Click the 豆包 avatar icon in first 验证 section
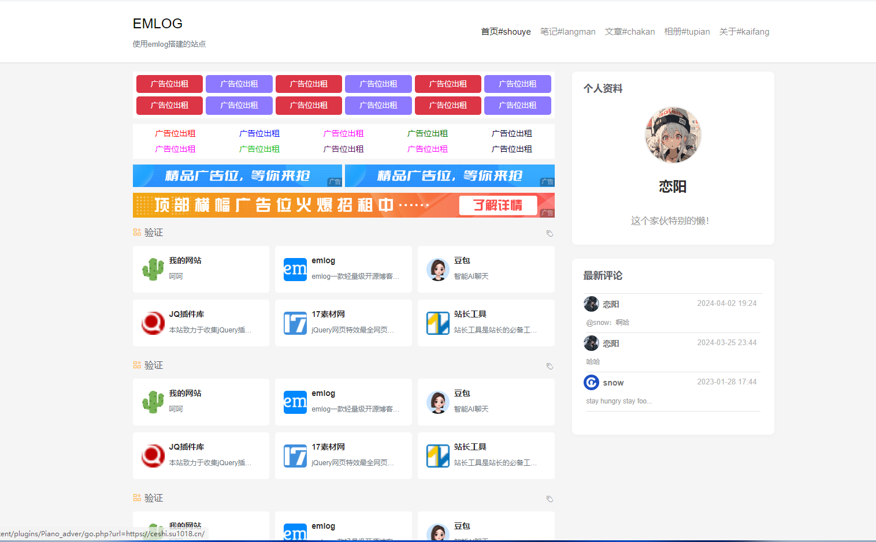Viewport: 876px width, 542px height. [438, 270]
